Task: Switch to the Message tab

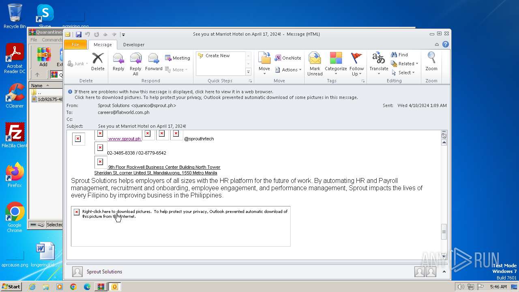Action: coord(103,45)
